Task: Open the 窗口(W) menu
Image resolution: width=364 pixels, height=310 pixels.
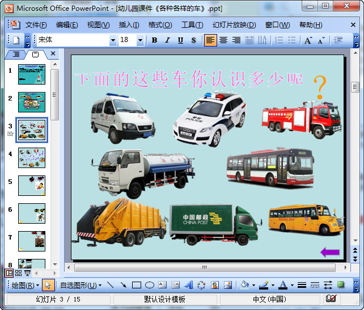Action: pyautogui.click(x=277, y=24)
